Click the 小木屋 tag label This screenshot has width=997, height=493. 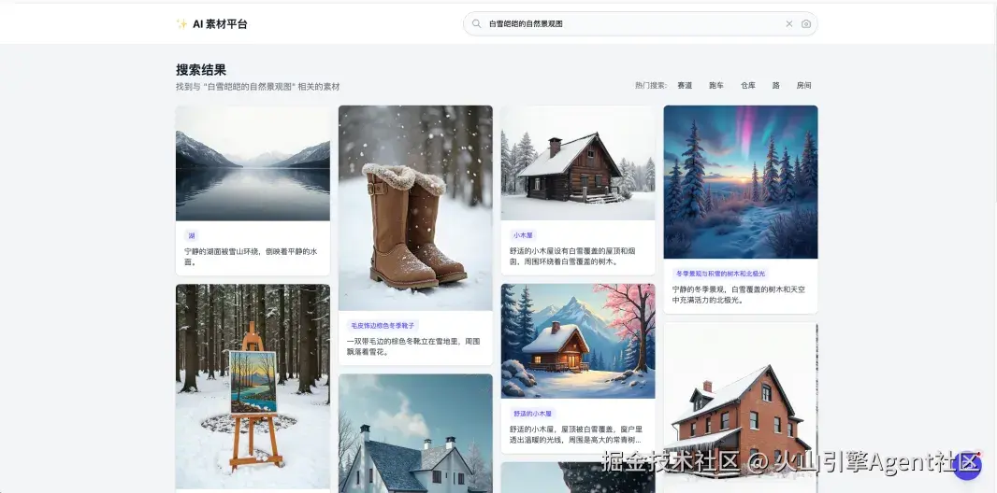(x=524, y=235)
